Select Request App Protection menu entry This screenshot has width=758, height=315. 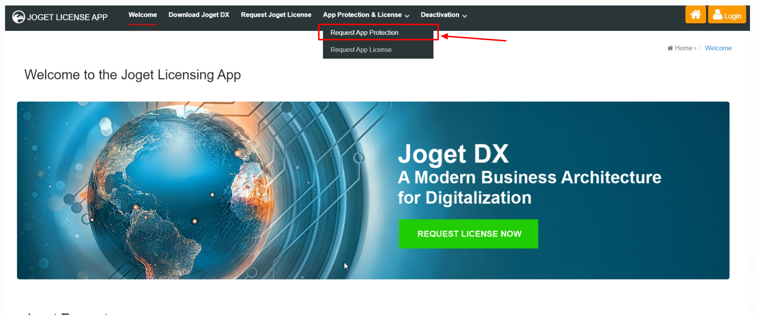point(378,32)
